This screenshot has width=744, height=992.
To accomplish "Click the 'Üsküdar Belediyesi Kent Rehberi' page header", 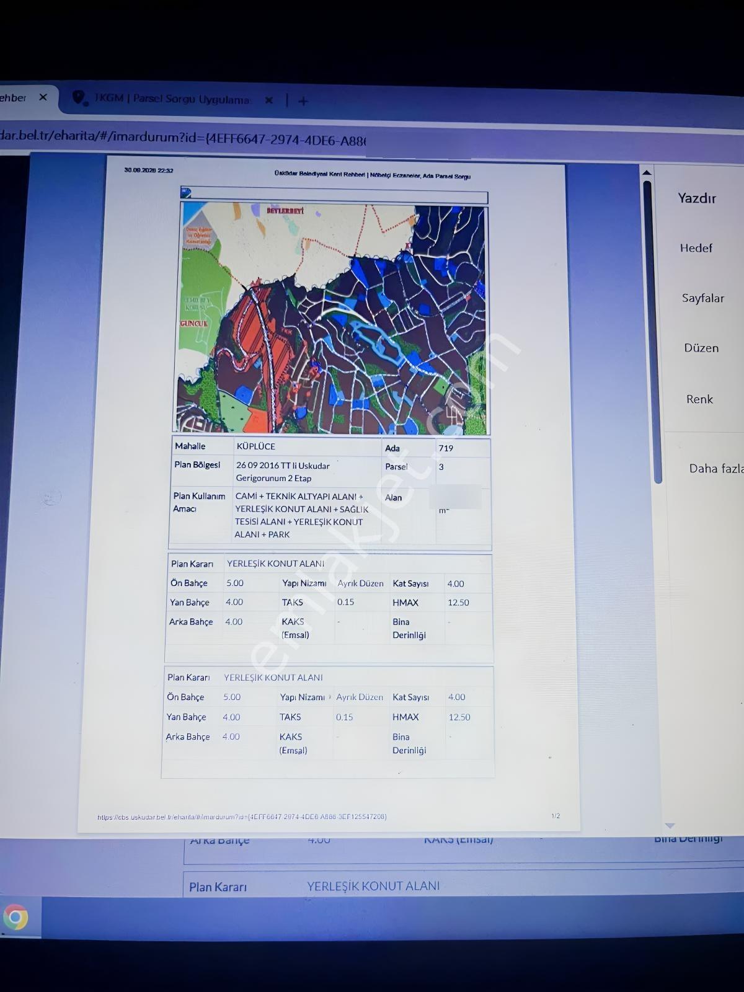I will (373, 175).
